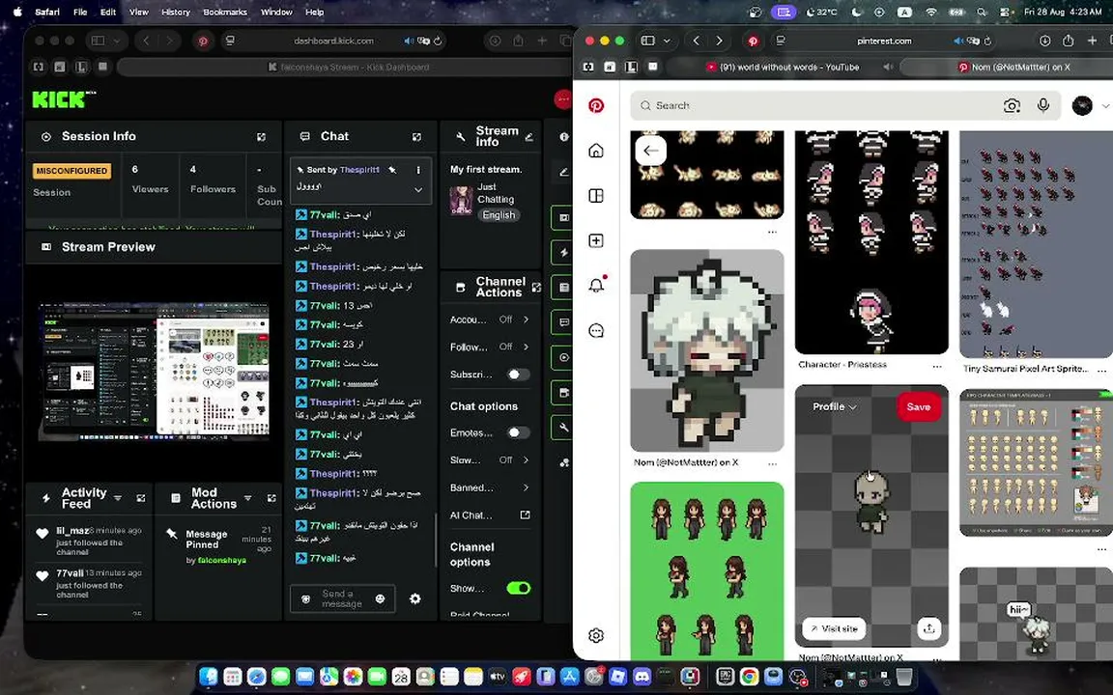The height and width of the screenshot is (695, 1113).
Task: Open Thespirit1 username in pinned message
Action: 359,170
